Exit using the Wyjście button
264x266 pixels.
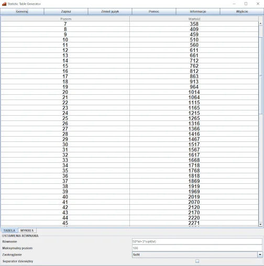click(x=242, y=12)
